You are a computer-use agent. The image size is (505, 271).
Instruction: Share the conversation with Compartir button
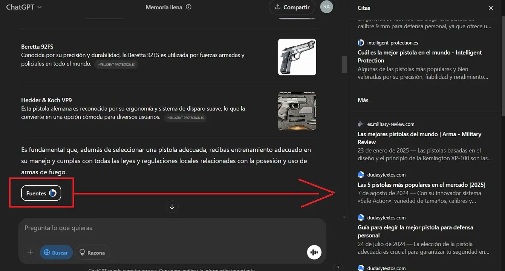click(292, 7)
